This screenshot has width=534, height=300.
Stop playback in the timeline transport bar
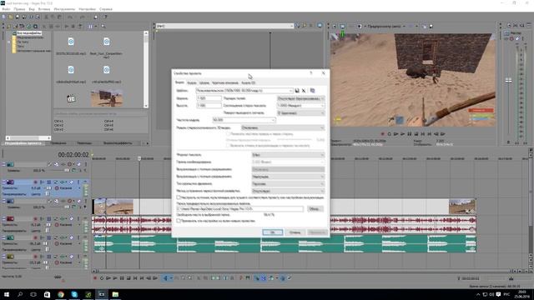click(x=128, y=278)
